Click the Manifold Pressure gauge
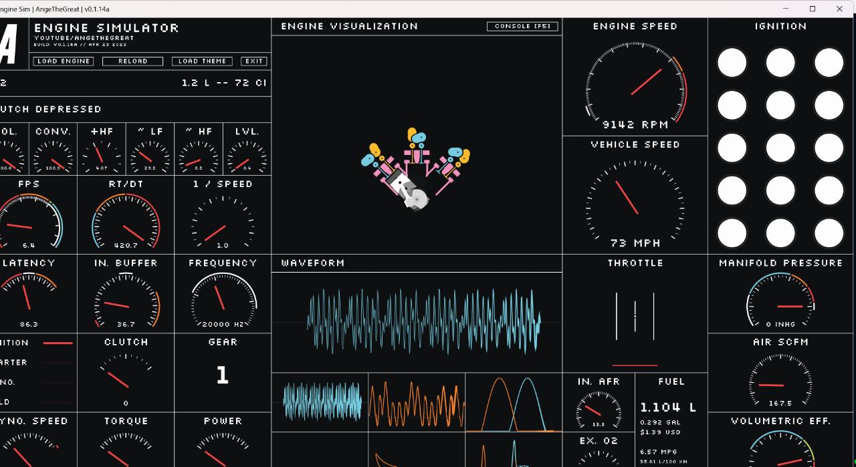856x467 pixels. tap(780, 301)
